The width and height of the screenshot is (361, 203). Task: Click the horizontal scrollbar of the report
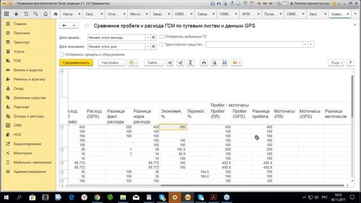[x=252, y=186]
